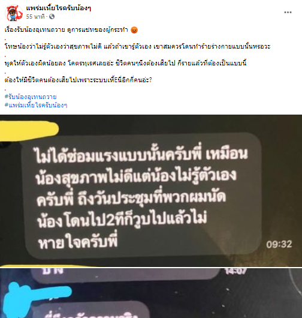The height and width of the screenshot is (318, 302).
Task: Click post line beginning เรื่องรับน้องอุเทนถวาย
Action: [x=67, y=30]
